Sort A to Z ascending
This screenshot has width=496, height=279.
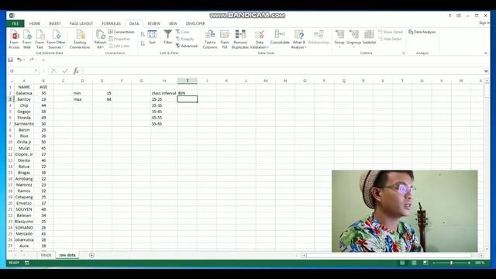coord(143,34)
